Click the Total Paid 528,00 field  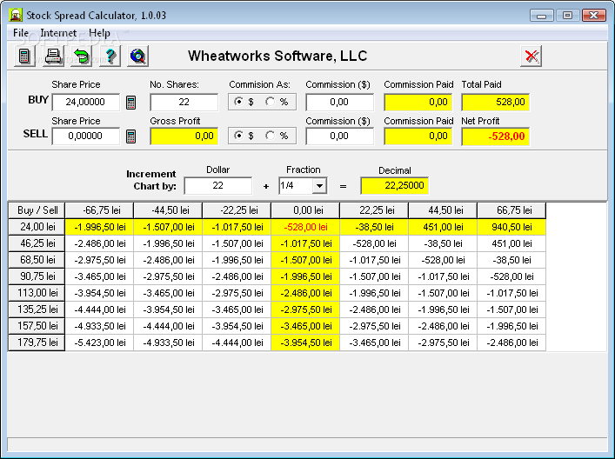tap(495, 102)
